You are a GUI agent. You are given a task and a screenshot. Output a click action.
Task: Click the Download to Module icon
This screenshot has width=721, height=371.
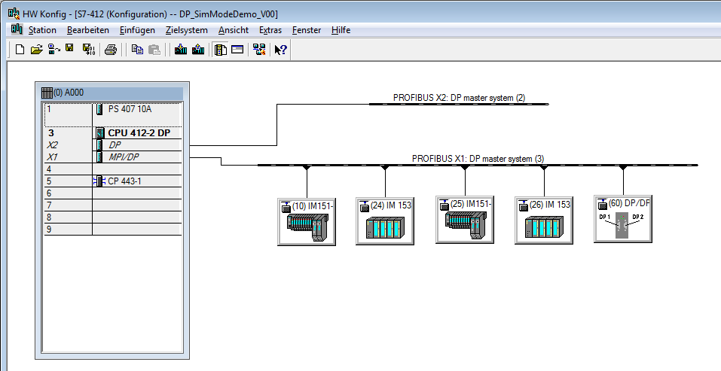click(181, 50)
